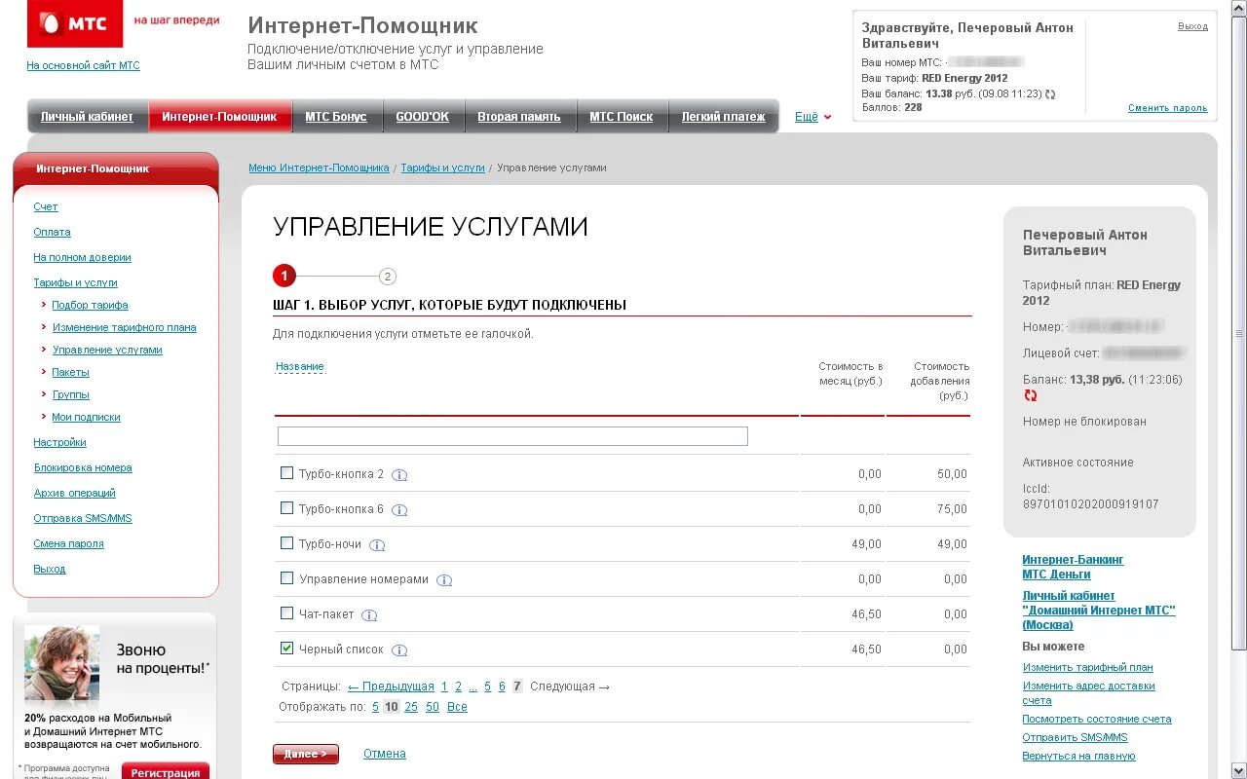1247x779 pixels.
Task: Open Тарифы и услуги in sidebar
Action: [x=75, y=282]
